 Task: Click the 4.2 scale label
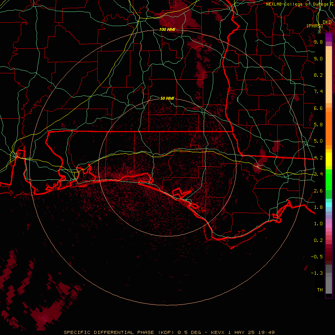click(x=318, y=158)
